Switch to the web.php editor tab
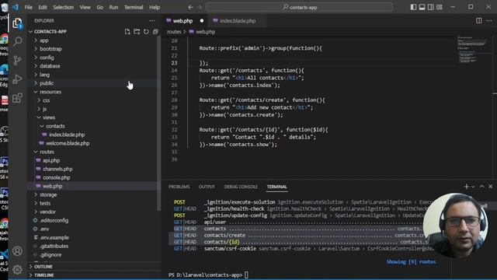Image resolution: width=497 pixels, height=280 pixels. pyautogui.click(x=184, y=21)
